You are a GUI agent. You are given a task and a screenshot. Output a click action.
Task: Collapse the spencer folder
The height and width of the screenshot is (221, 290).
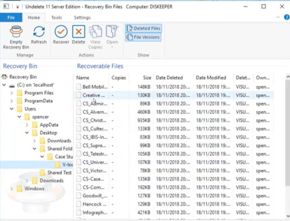[19, 117]
